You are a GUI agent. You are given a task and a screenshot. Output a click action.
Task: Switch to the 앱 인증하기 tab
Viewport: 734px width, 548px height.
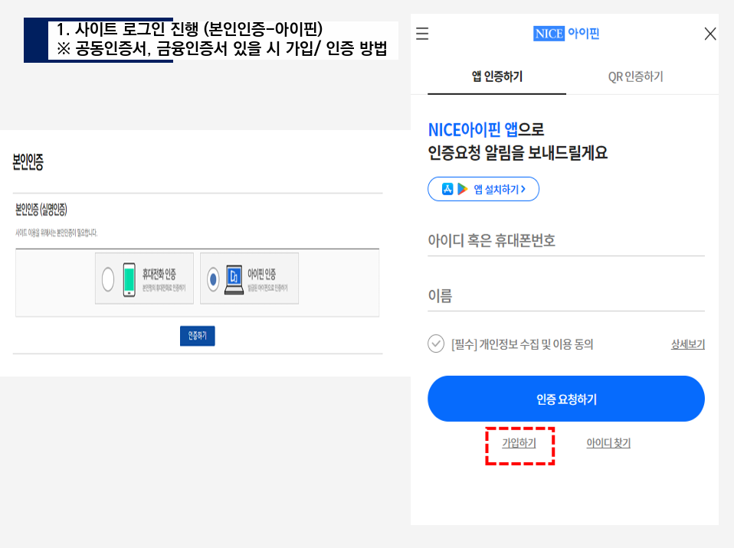[496, 77]
